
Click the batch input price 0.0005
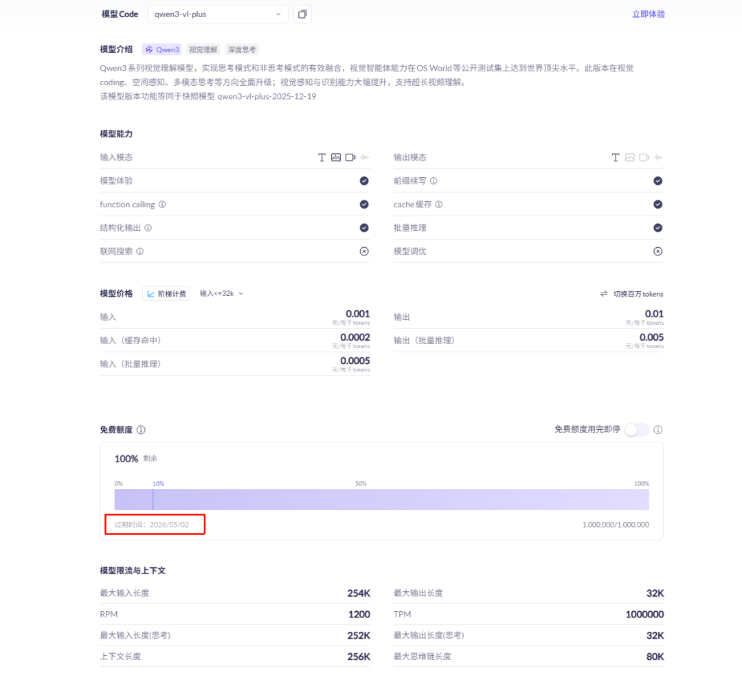click(355, 361)
